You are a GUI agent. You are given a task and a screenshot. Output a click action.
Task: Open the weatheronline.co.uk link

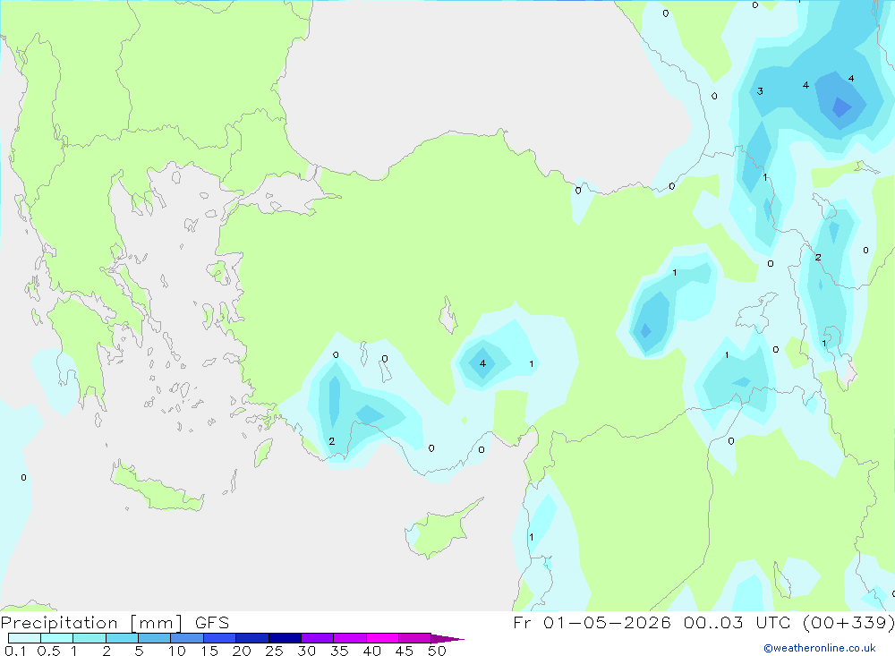820,648
